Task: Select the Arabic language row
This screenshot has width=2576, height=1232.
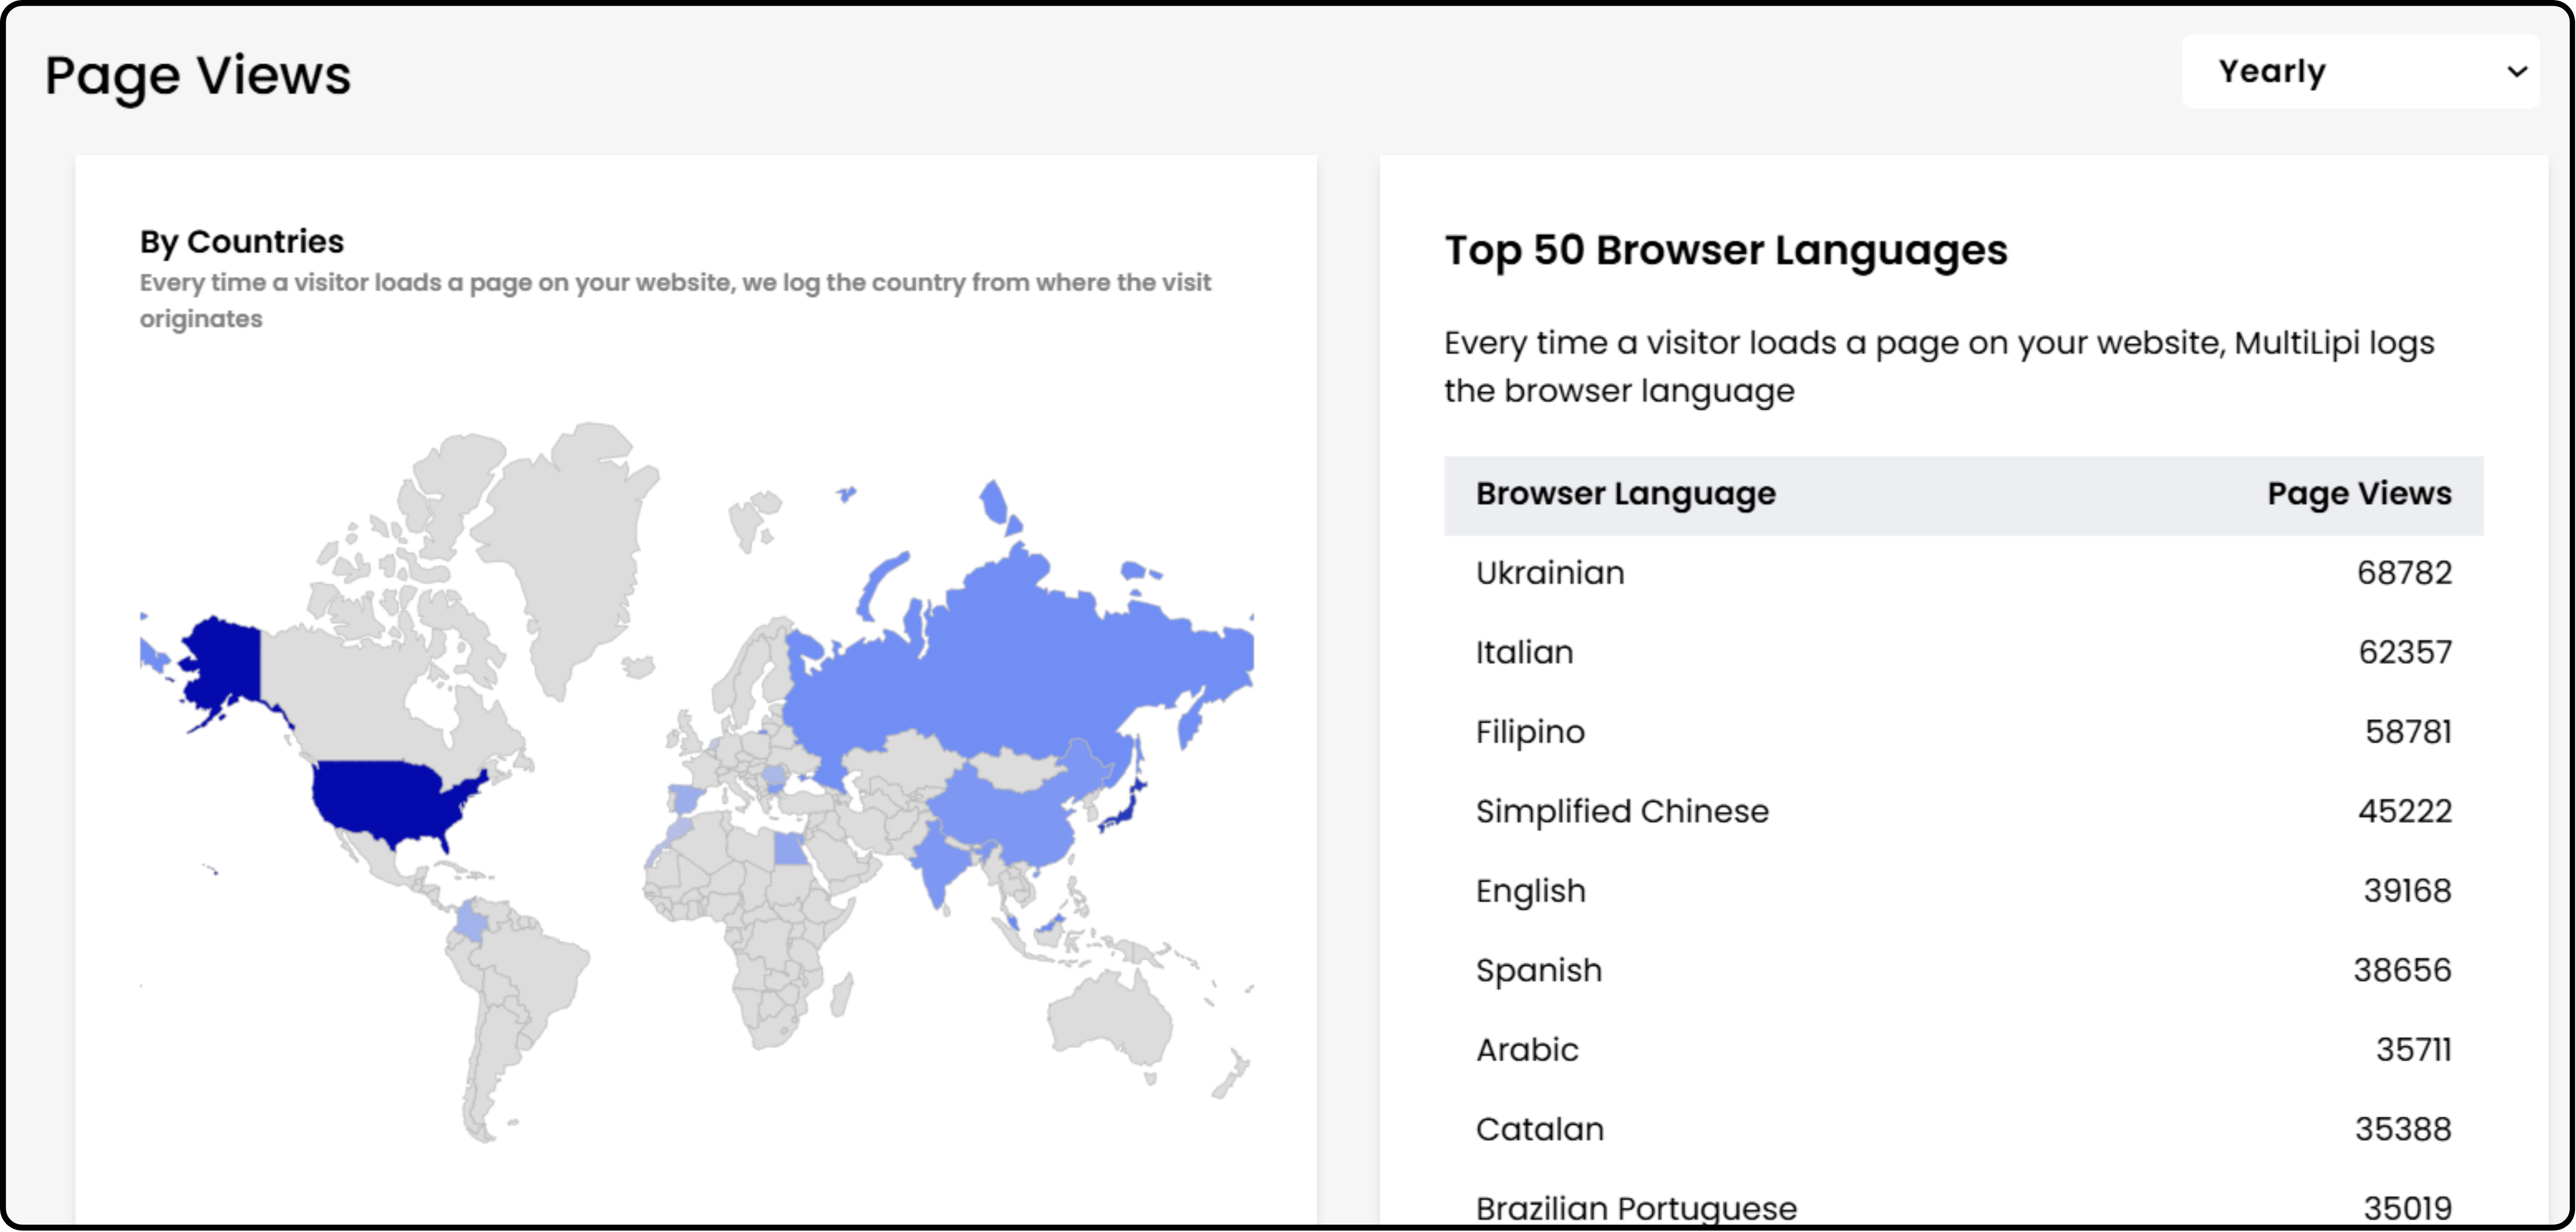Action: (1963, 1050)
